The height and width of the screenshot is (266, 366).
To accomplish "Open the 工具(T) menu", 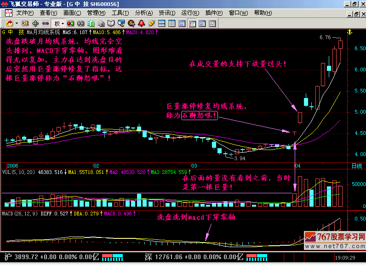I will point(120,13).
